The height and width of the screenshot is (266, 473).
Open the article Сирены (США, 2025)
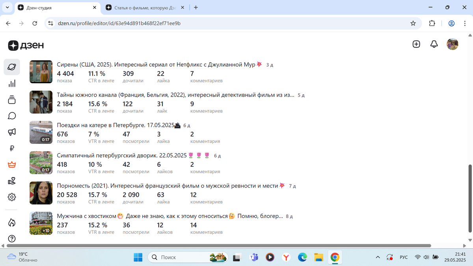coord(159,65)
